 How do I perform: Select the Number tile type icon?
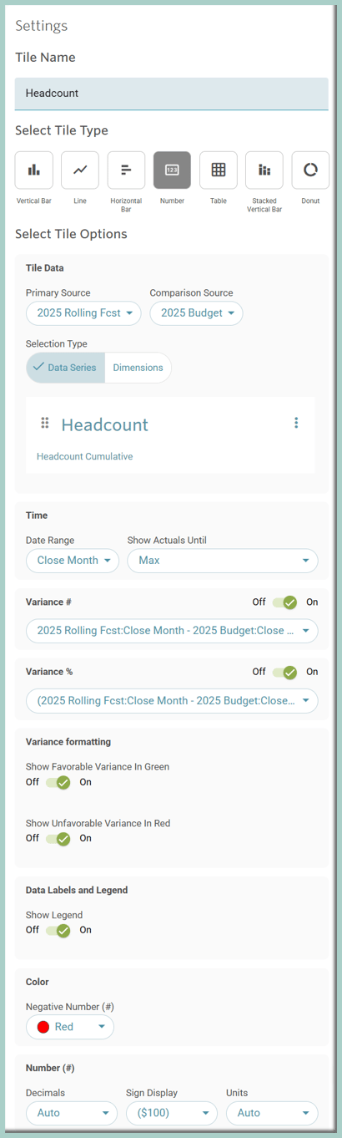click(172, 170)
